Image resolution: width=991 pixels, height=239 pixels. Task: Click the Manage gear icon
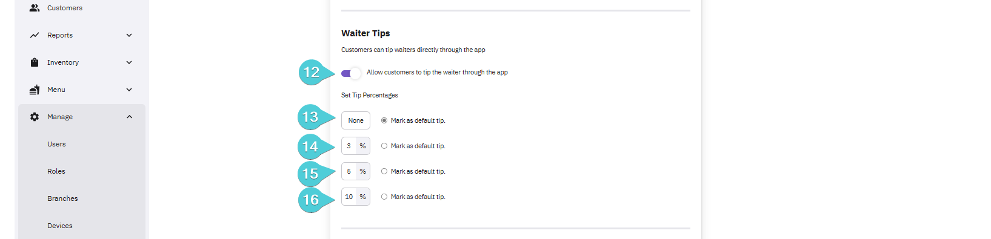tap(35, 117)
